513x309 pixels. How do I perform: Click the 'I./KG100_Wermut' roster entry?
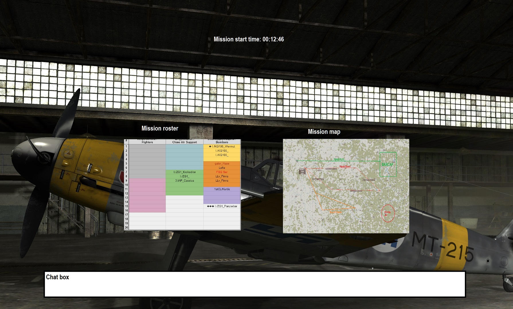[x=224, y=146]
